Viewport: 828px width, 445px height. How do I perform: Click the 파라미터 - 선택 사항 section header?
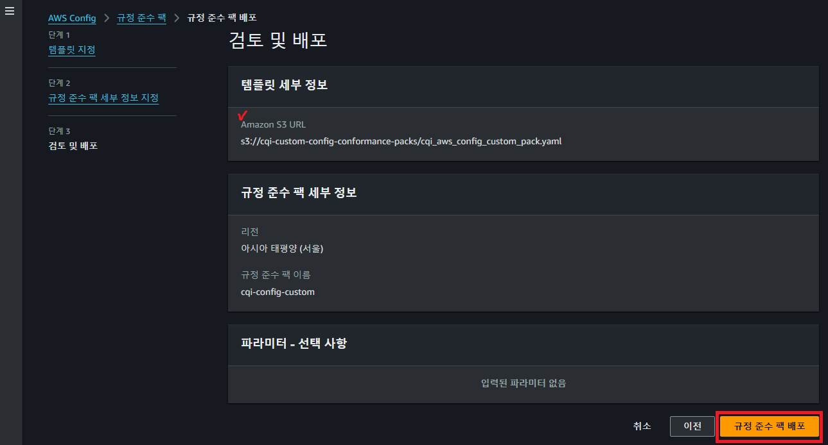[x=294, y=343]
